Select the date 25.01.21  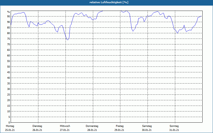pos(10,130)
